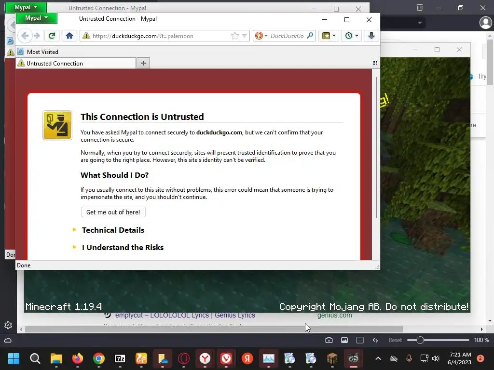Open the address bar history dropdown arrow
Screen dimensions: 494x370
point(245,36)
